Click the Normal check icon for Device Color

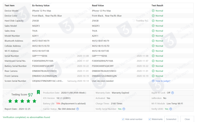click(x=153, y=16)
